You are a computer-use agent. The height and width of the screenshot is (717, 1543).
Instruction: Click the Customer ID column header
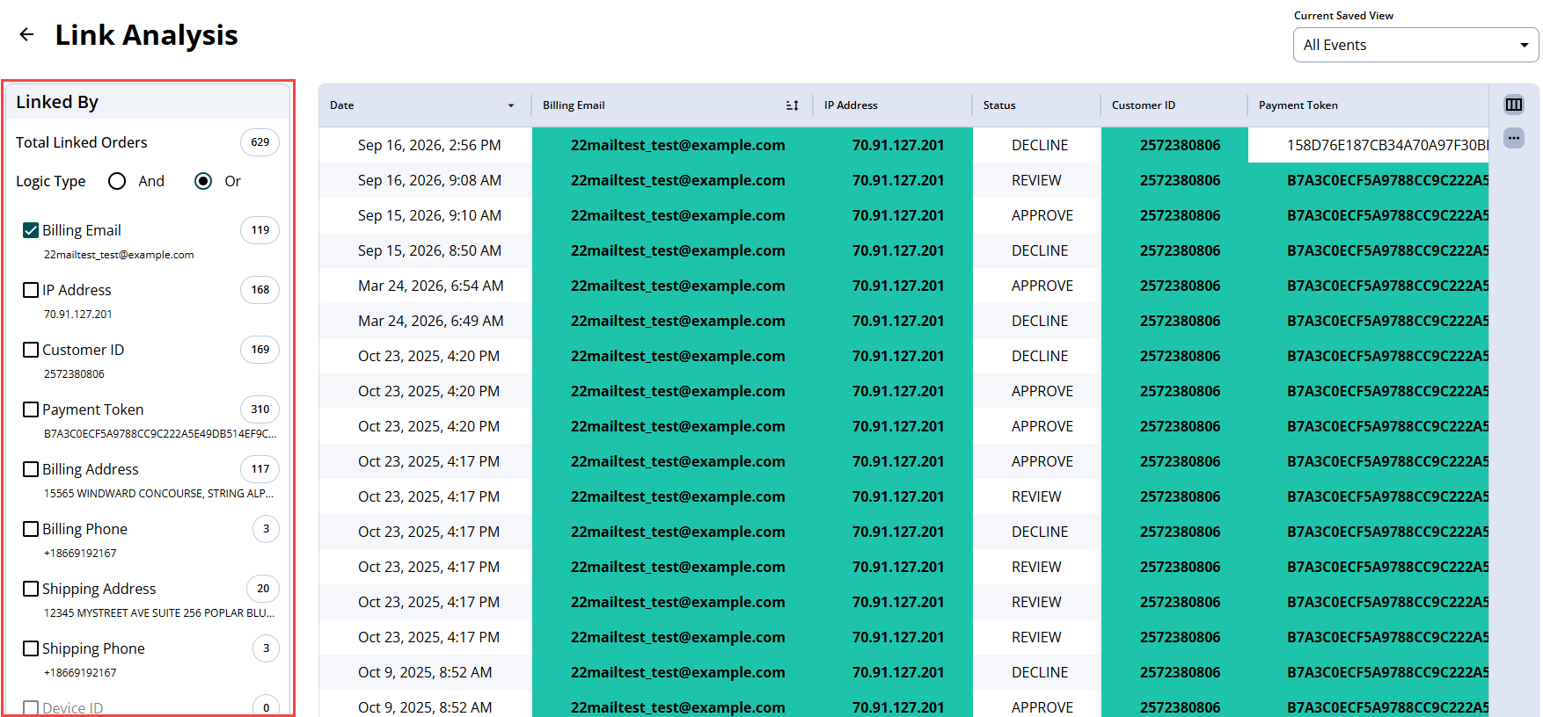(x=1144, y=105)
